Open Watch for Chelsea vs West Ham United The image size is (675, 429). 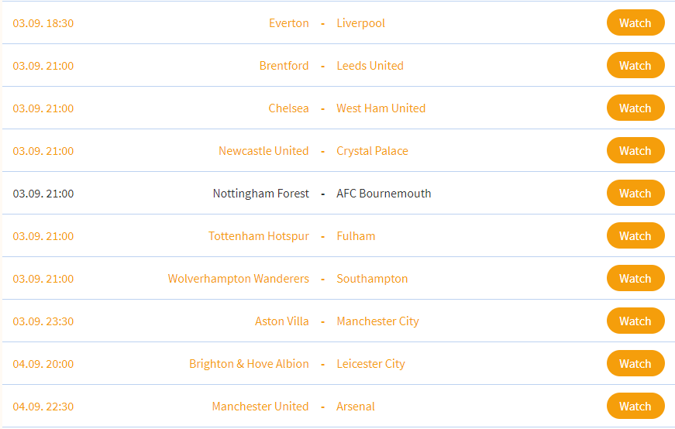635,108
